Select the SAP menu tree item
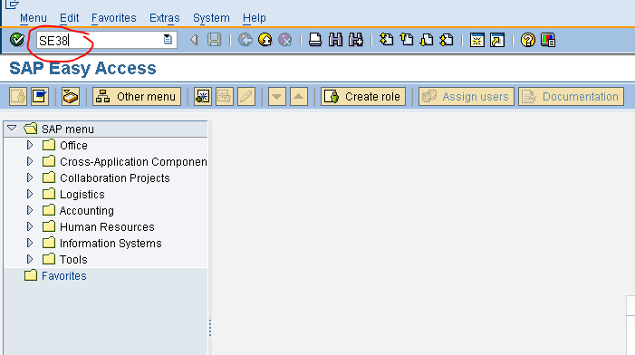The image size is (635, 355). pos(68,130)
